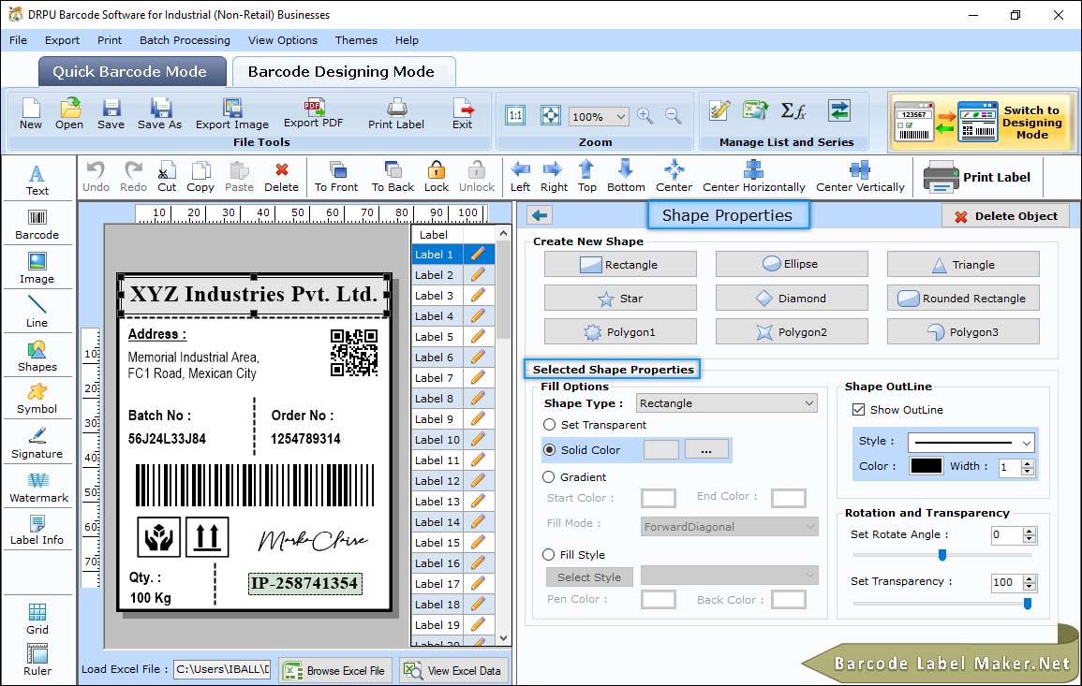
Task: Click the fit-to-window zoom icon
Action: click(x=551, y=115)
